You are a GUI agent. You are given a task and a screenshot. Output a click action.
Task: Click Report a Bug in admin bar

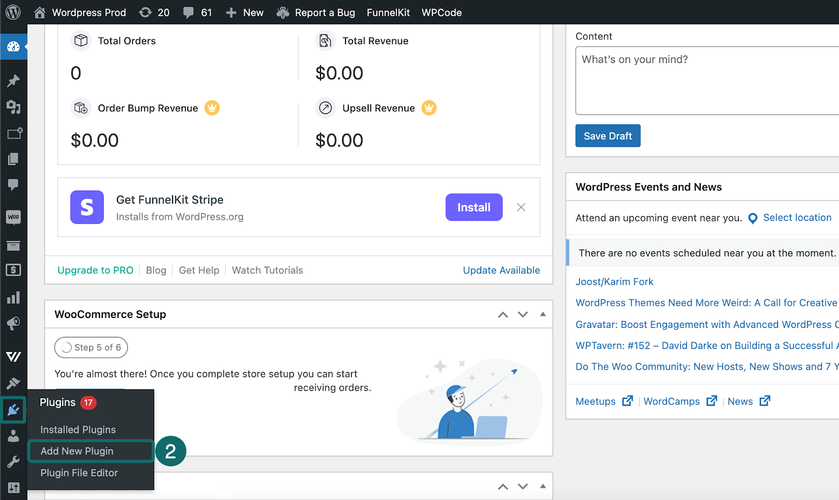[316, 12]
